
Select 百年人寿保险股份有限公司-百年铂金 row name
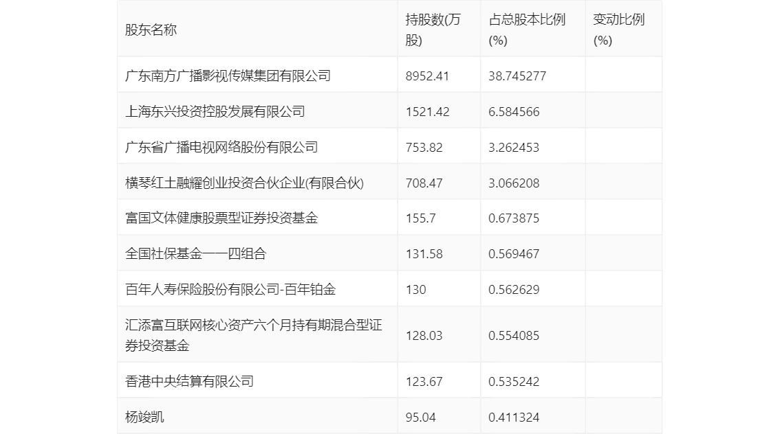pyautogui.click(x=230, y=290)
